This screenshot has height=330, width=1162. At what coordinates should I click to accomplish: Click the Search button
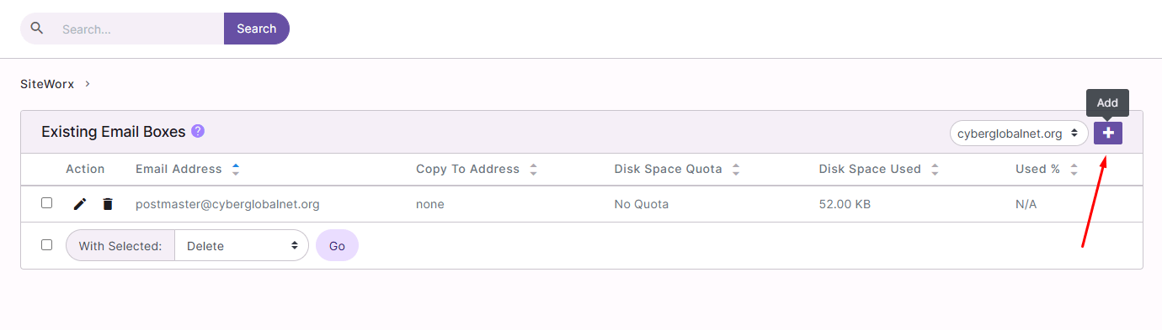257,29
